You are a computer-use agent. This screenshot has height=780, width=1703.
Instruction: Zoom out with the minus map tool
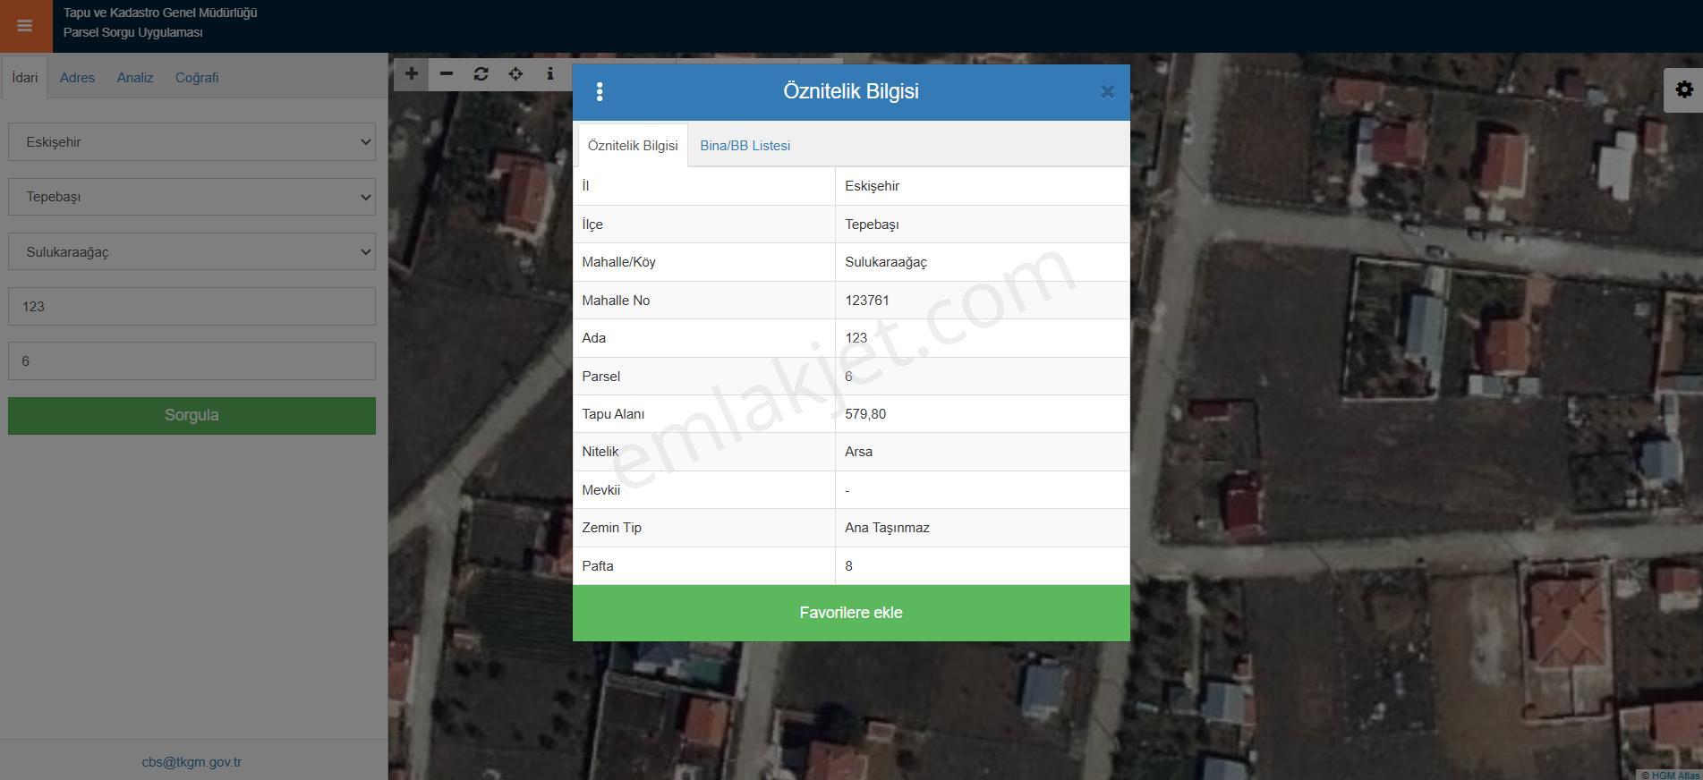pos(446,74)
